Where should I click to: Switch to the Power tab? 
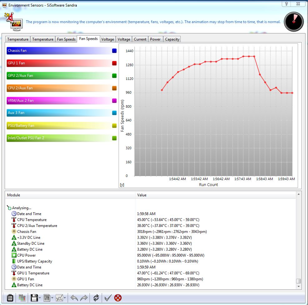155,39
